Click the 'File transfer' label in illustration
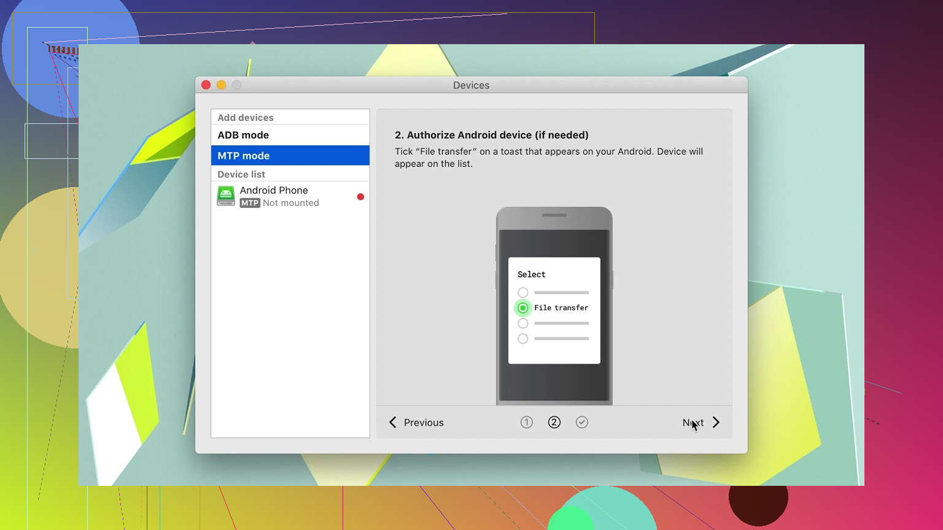 click(561, 308)
